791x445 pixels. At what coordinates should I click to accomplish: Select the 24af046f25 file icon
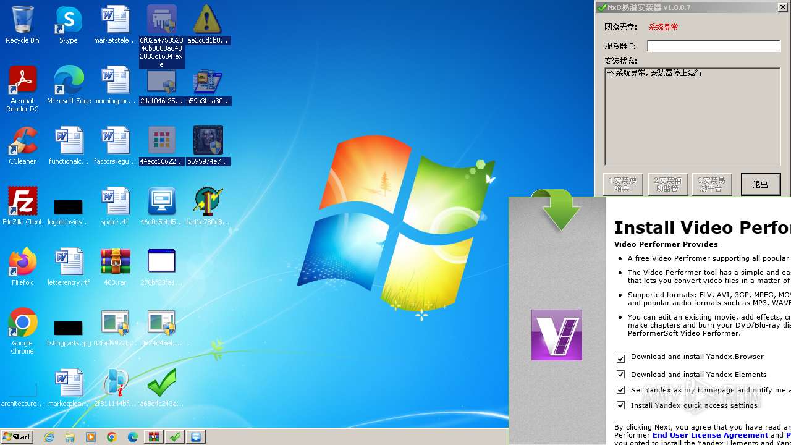tap(161, 85)
